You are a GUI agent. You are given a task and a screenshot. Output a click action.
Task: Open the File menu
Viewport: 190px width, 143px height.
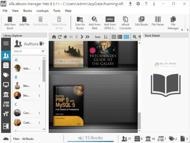pyautogui.click(x=5, y=11)
